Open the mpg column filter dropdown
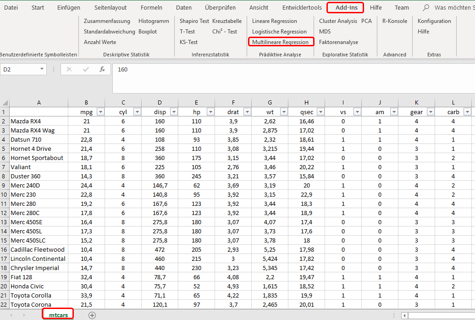This screenshot has height=320, width=475. [x=100, y=112]
